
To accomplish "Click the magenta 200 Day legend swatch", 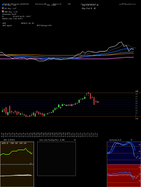I will (3, 12).
